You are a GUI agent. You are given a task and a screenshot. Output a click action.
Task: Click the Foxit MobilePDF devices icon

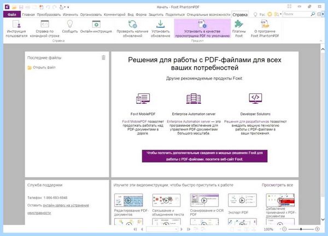pyautogui.click(x=143, y=98)
